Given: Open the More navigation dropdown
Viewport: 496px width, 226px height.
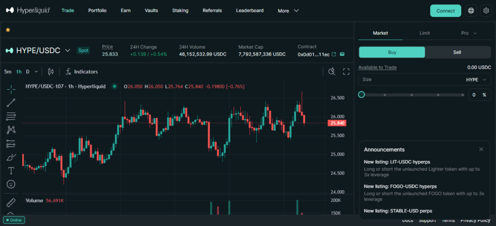Looking at the screenshot, I should [x=288, y=11].
